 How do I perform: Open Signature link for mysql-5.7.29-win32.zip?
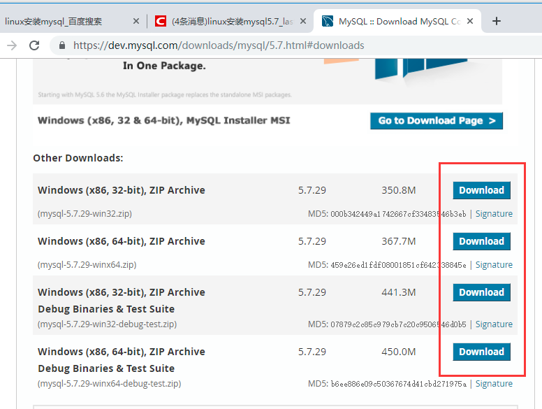tap(494, 214)
